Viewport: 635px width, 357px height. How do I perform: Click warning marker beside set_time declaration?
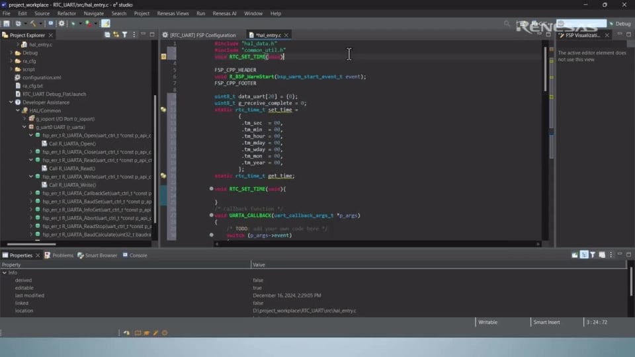[x=163, y=110]
